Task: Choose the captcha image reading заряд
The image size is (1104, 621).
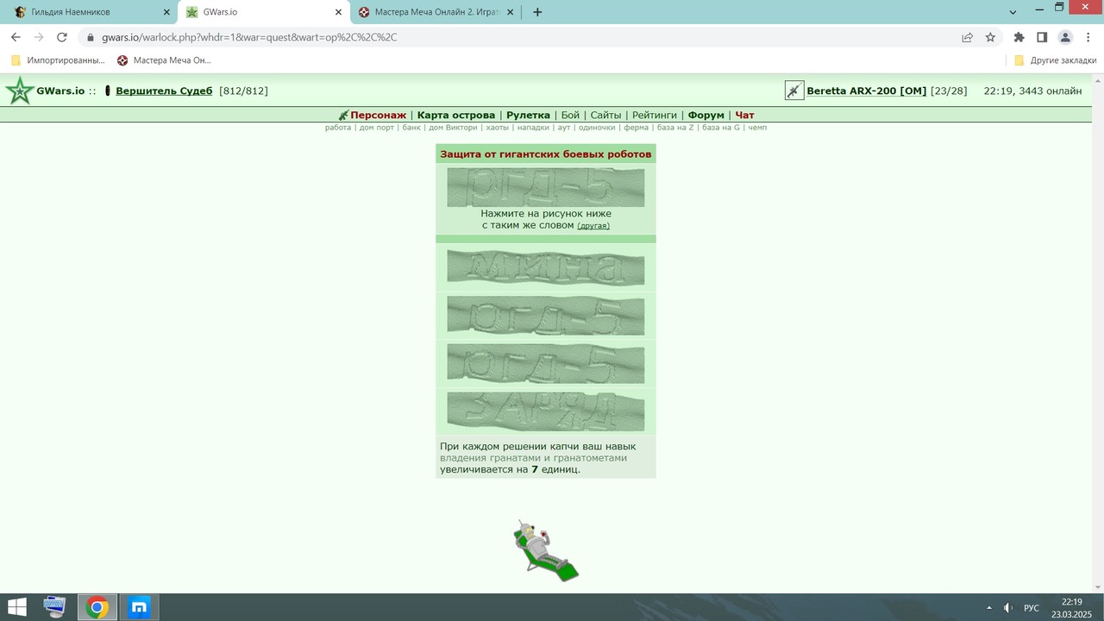Action: point(545,411)
